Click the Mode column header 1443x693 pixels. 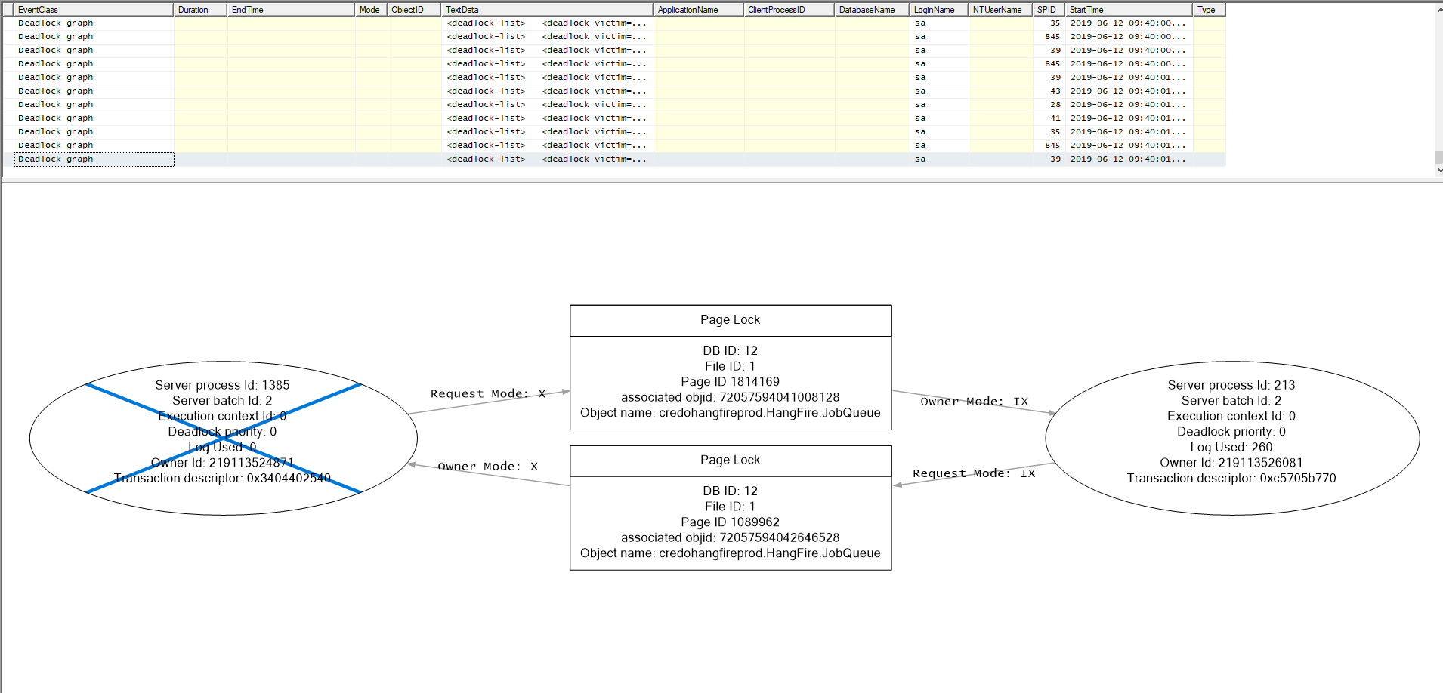point(369,9)
